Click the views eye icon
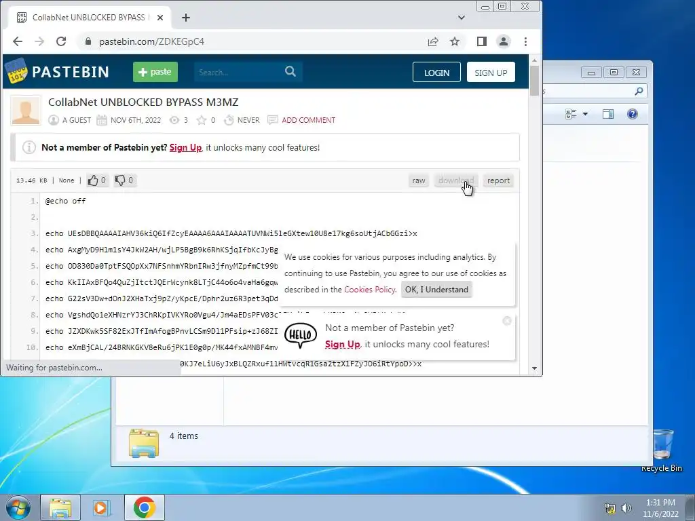695x521 pixels. pyautogui.click(x=174, y=120)
